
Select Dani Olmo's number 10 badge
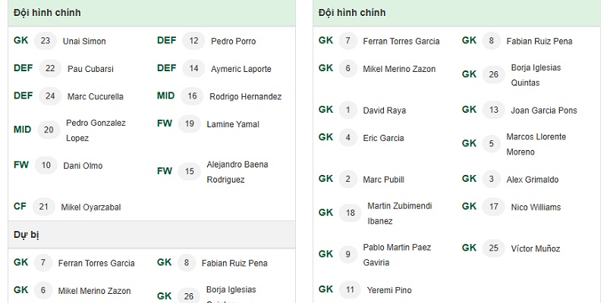pos(46,165)
